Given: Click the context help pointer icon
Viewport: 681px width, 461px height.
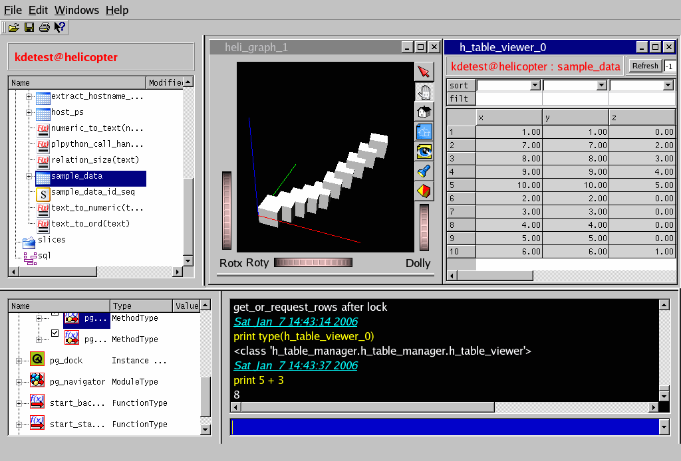Looking at the screenshot, I should [x=59, y=27].
